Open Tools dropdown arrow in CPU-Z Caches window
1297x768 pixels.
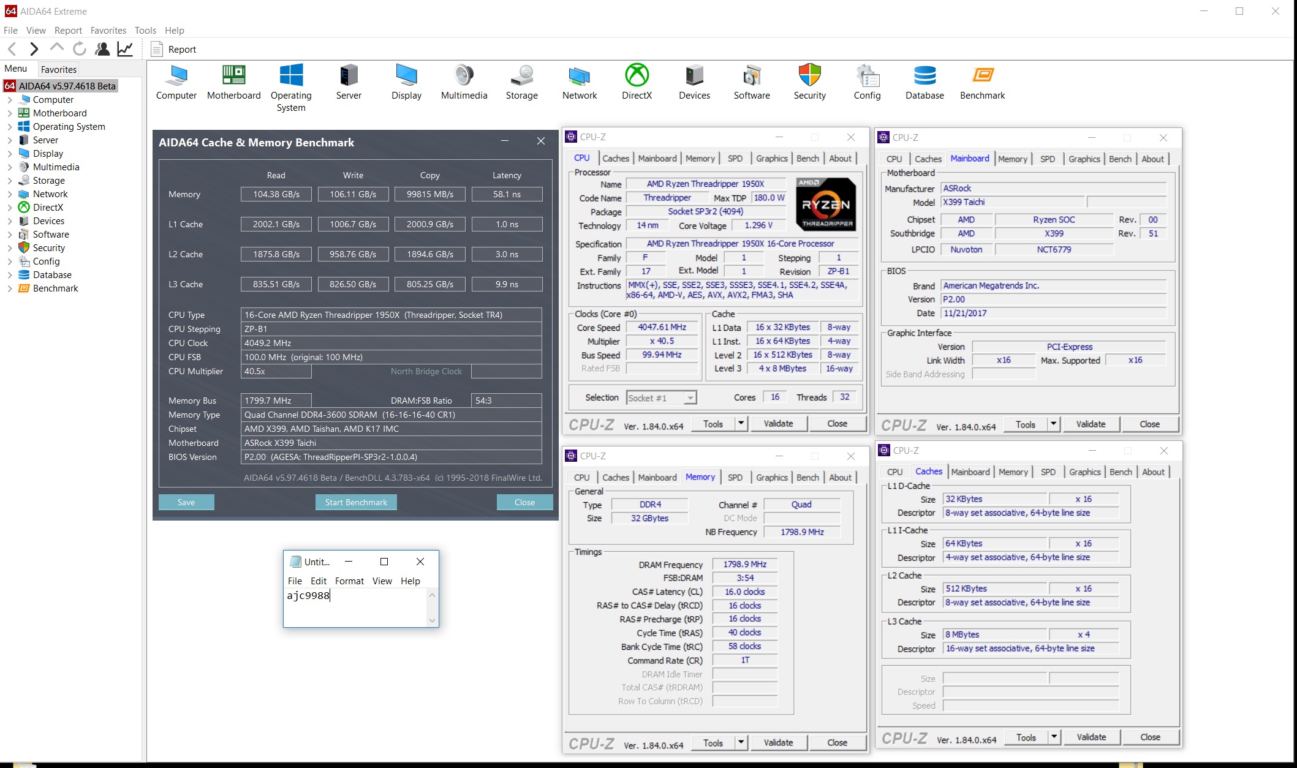tap(1054, 737)
